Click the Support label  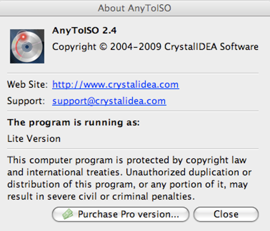click(26, 101)
